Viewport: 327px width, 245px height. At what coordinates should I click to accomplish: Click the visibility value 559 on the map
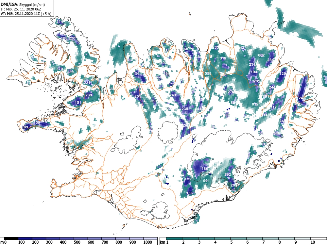(208, 73)
